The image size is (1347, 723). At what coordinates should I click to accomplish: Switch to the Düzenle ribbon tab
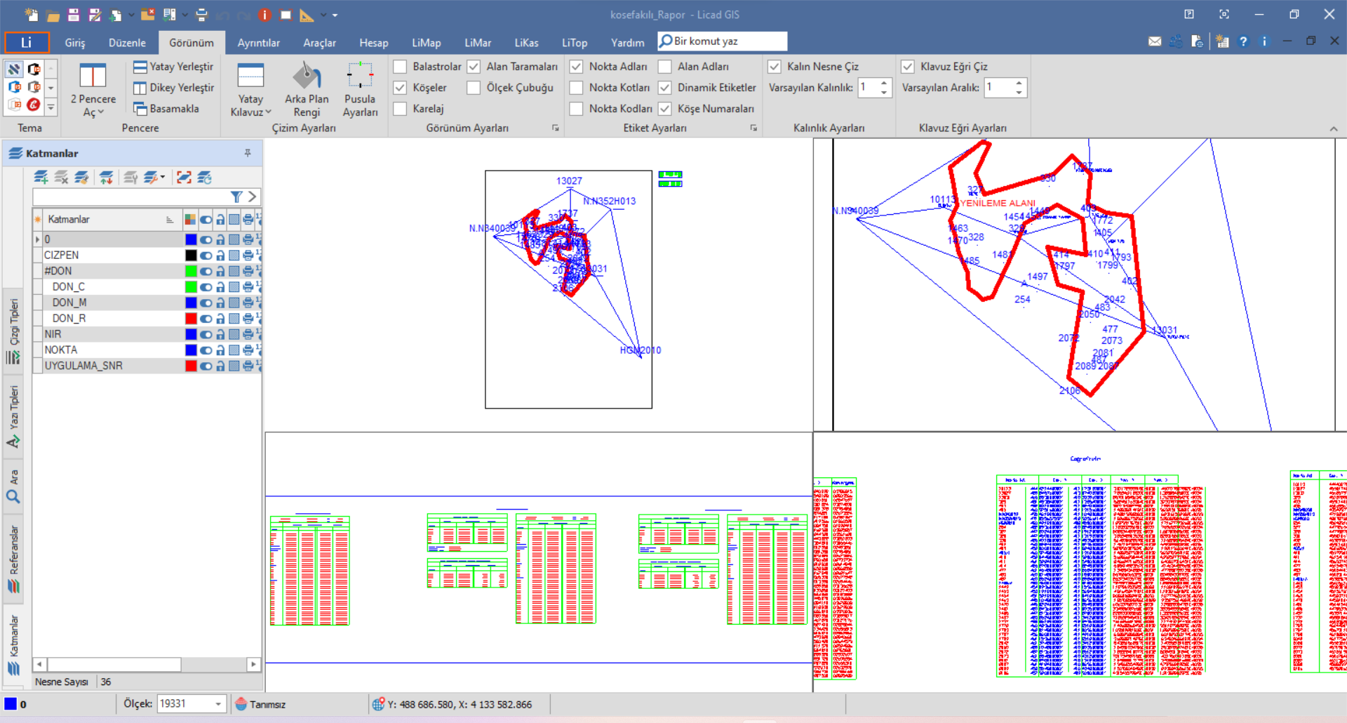tap(127, 43)
